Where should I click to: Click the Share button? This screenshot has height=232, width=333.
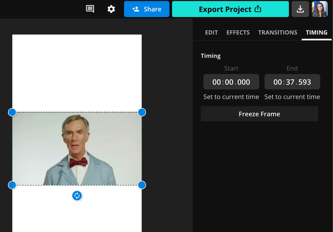click(x=147, y=9)
